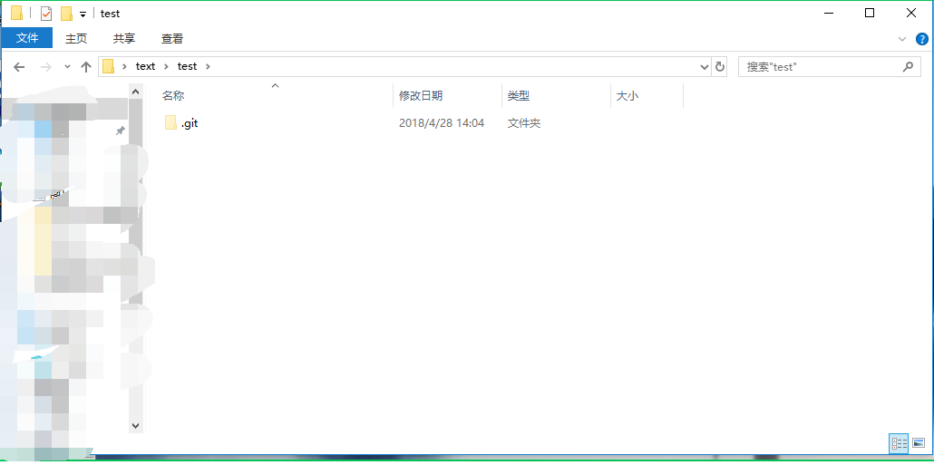Click the Properties quick access icon
934x465 pixels.
click(x=46, y=13)
